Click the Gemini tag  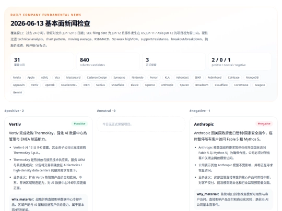(x=17, y=92)
